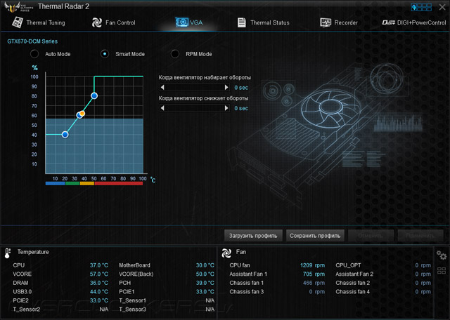Click the TUF logo in title bar
Screen dimensions: 450x320
18,6
